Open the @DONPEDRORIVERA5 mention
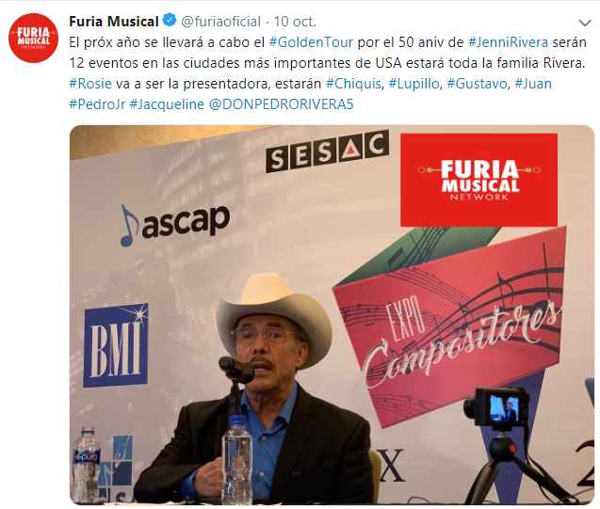Screen dimensions: 600x509 pyautogui.click(x=282, y=103)
